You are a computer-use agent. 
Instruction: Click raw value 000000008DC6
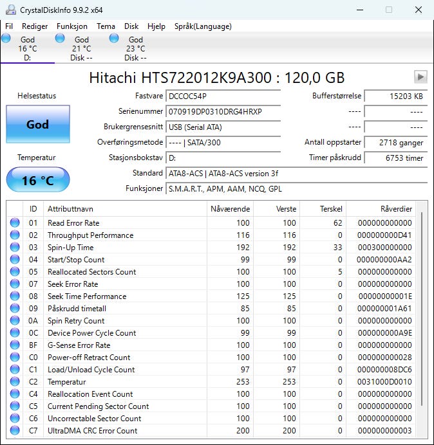coord(384,370)
